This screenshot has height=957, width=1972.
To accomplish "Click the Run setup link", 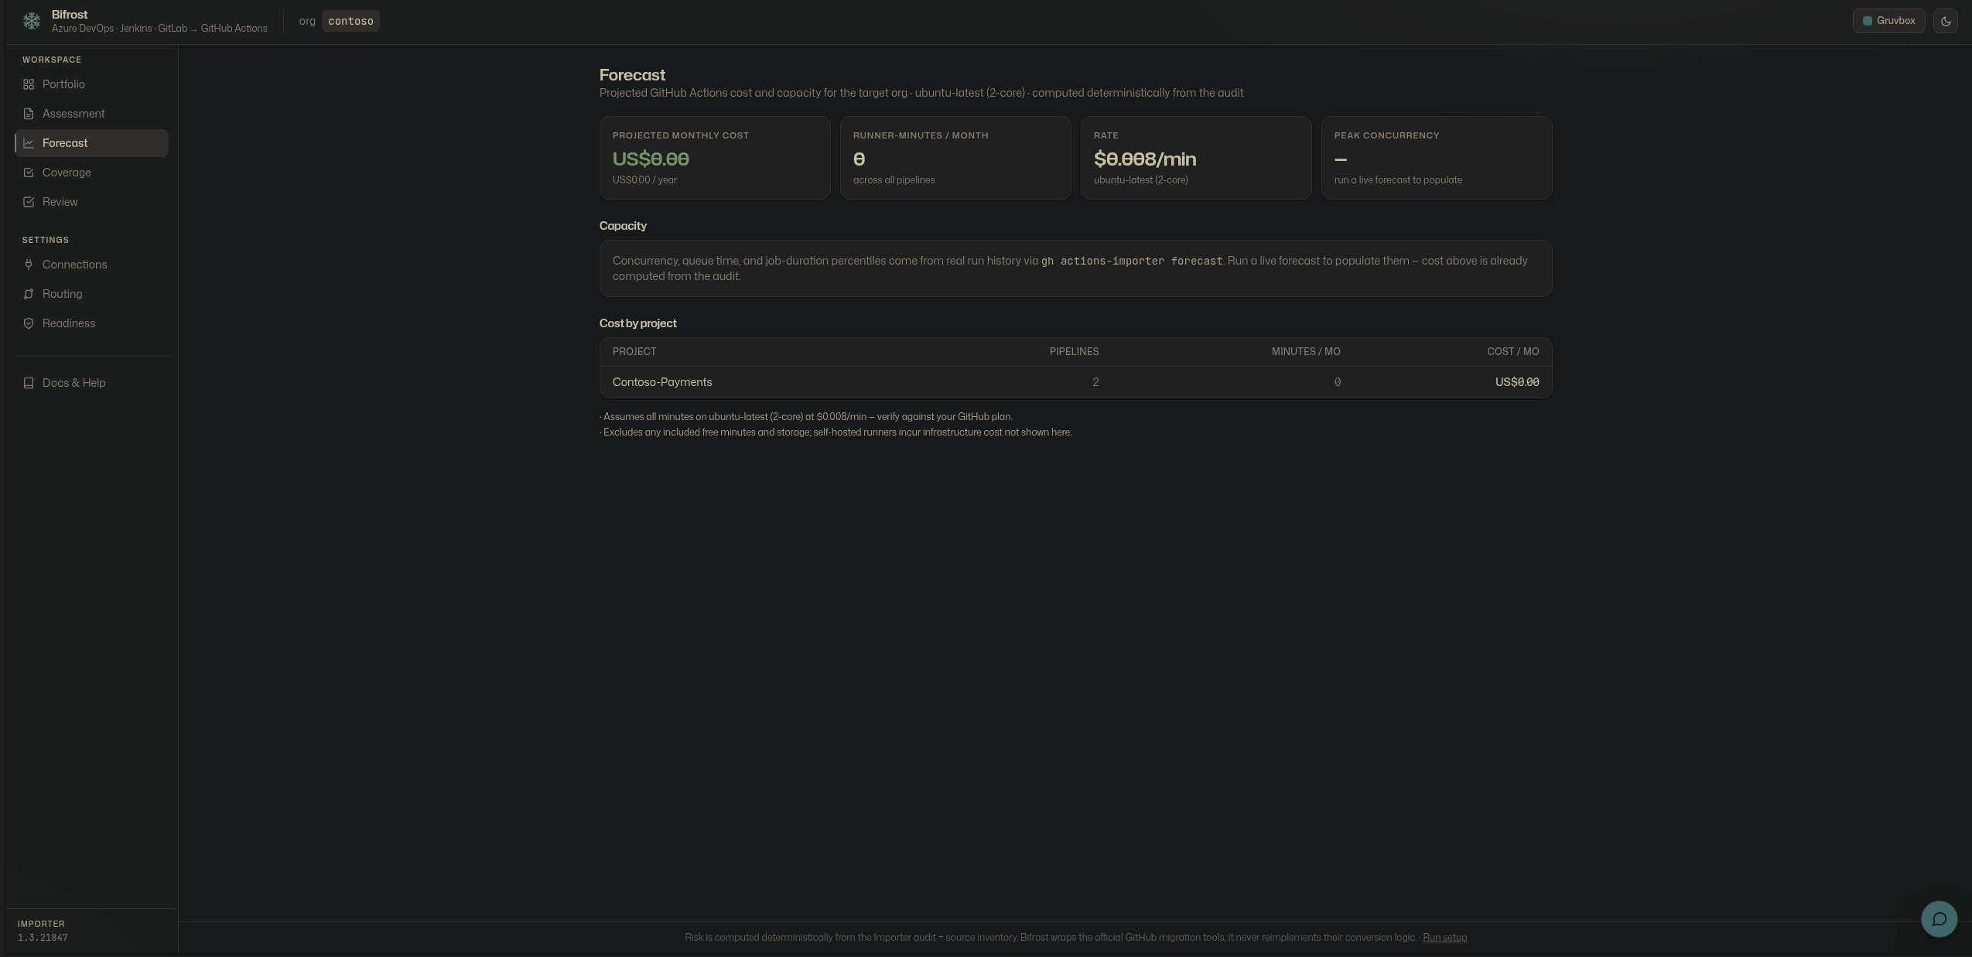I will tap(1444, 938).
